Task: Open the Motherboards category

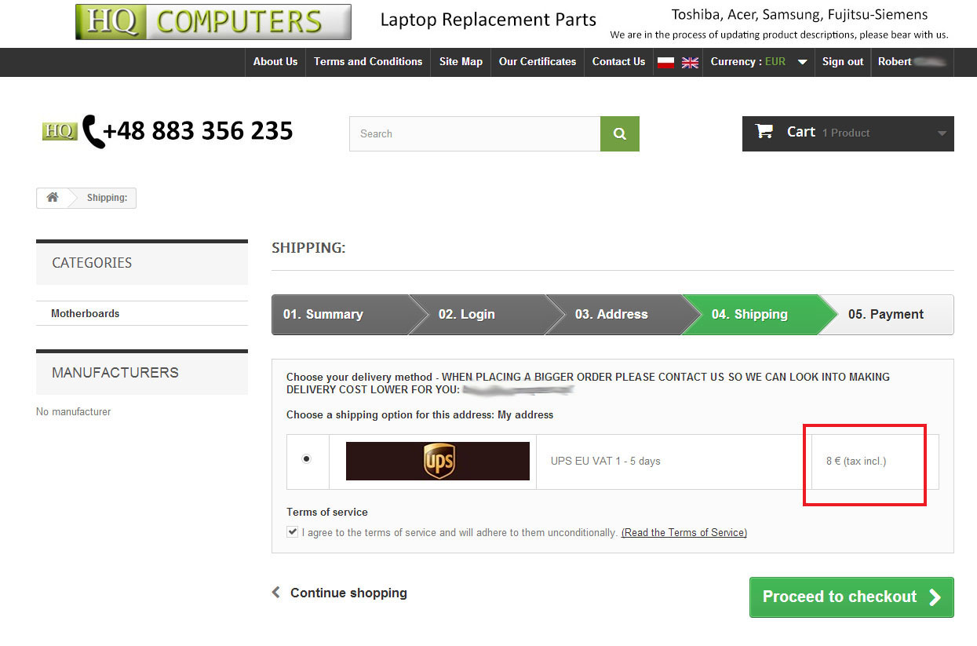Action: 86,313
